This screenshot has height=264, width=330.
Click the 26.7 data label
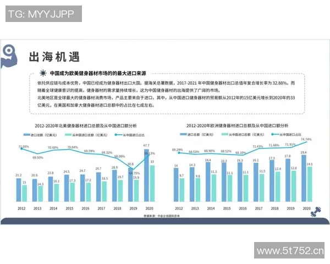pyautogui.click(x=98, y=169)
